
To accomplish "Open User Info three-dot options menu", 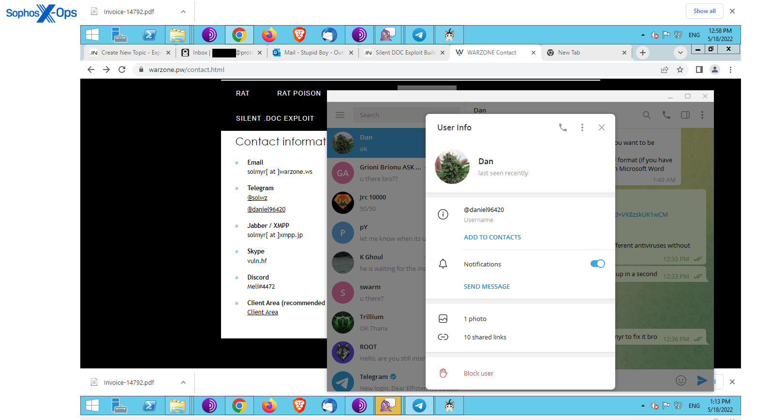I will pyautogui.click(x=582, y=127).
